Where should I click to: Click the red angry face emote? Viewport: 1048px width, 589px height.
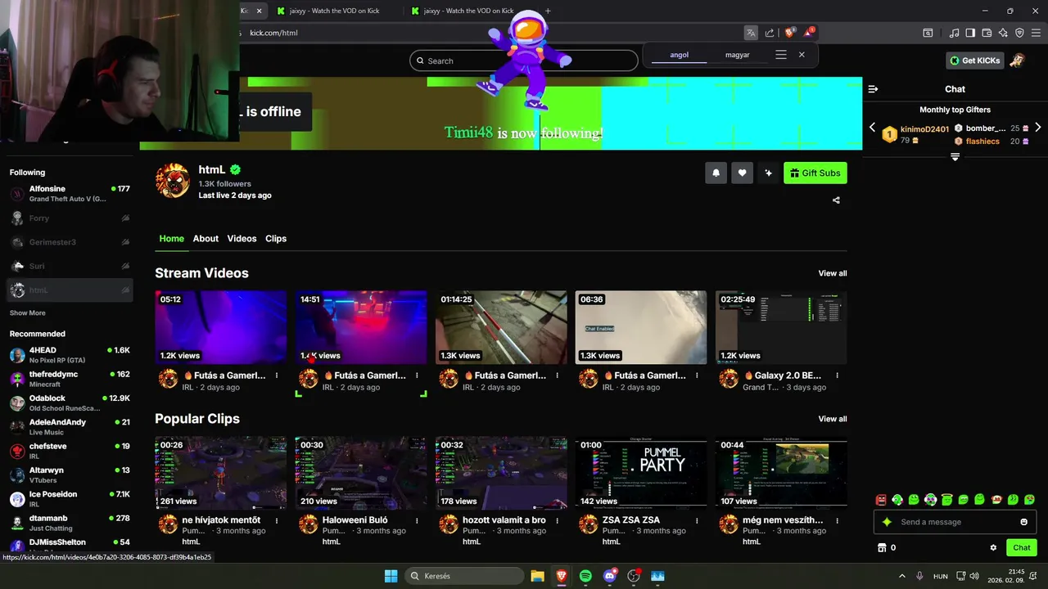881,499
